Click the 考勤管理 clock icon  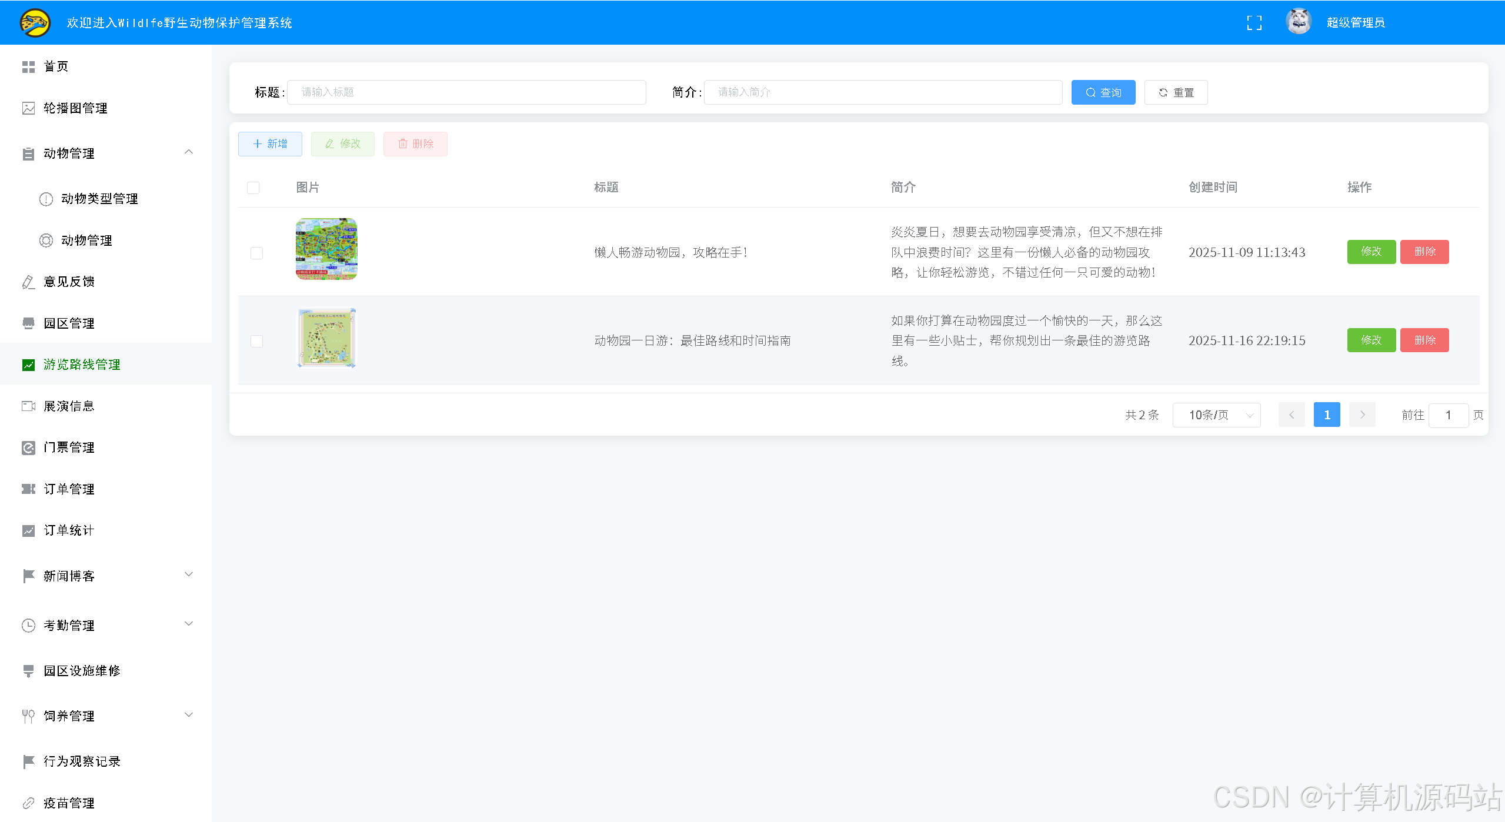click(28, 626)
